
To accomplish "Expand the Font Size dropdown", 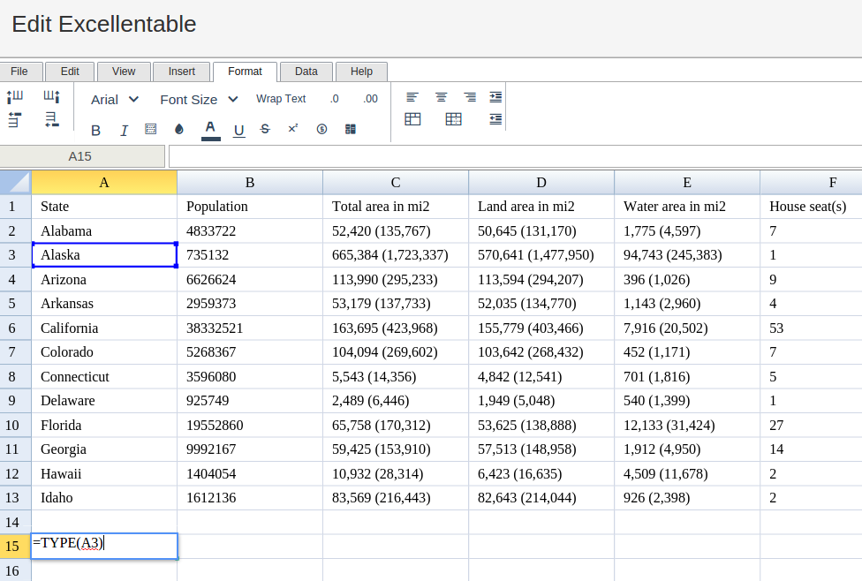I will tap(199, 99).
